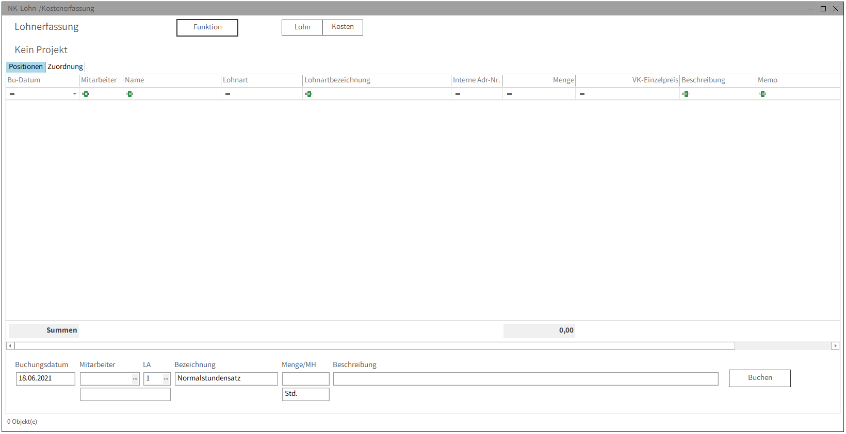The height and width of the screenshot is (434, 846).
Task: Sort by Beschreibung column header
Action: click(x=718, y=80)
